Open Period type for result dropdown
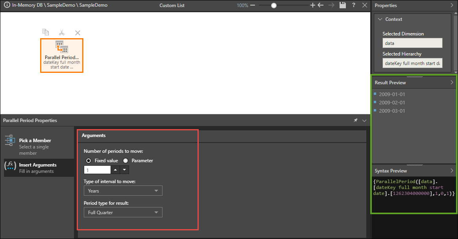This screenshot has width=458, height=239. point(123,213)
